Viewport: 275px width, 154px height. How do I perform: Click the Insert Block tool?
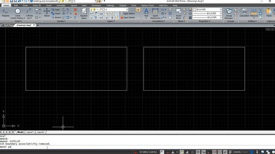coord(179,14)
